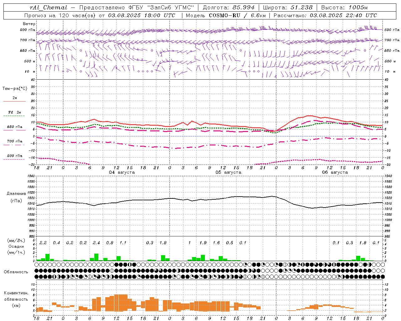This screenshot has height=321, width=401.
Task: Click the '(мм/3ч.)' precipitation unit label
Action: click(16, 240)
